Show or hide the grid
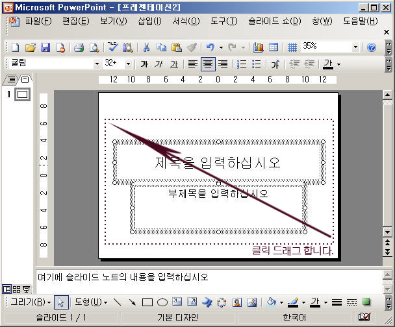This screenshot has width=395, height=327. pyautogui.click(x=292, y=47)
